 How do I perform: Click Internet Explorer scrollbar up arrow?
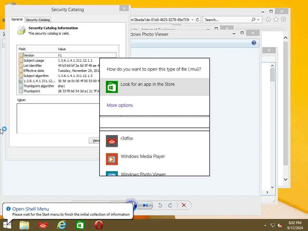(286, 38)
